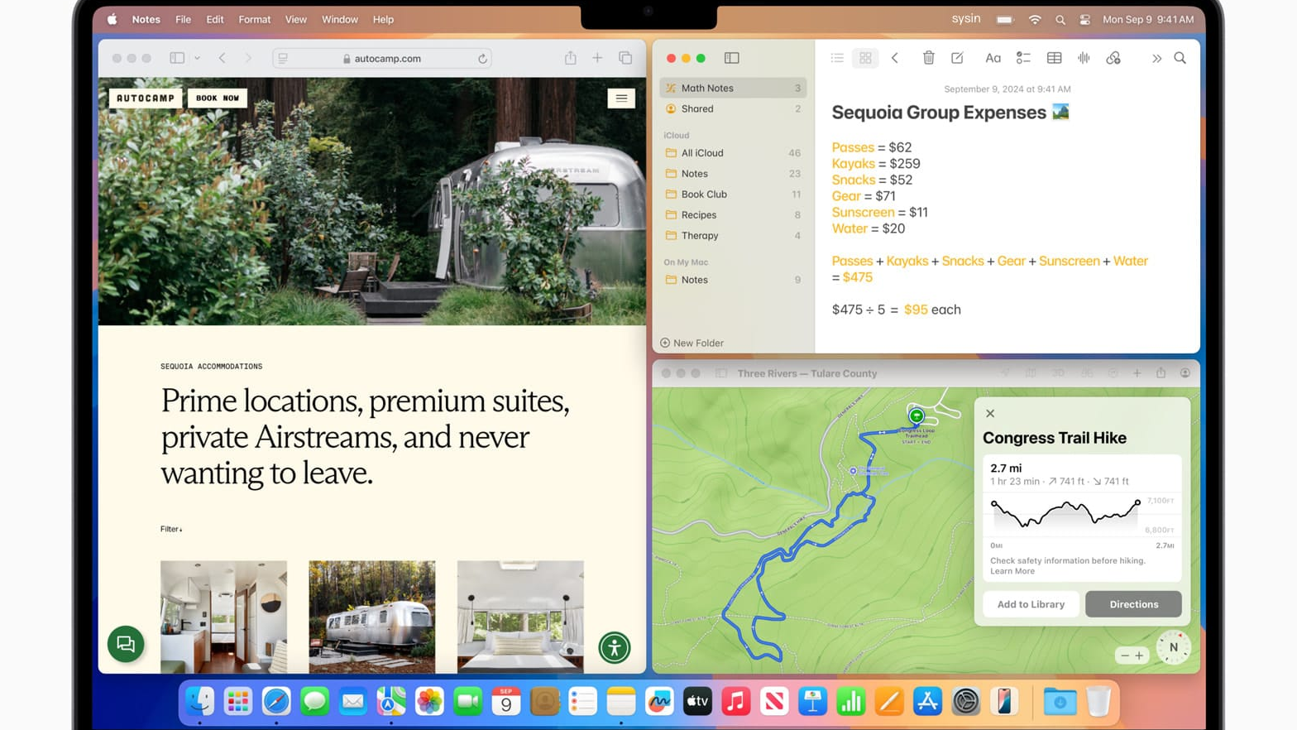This screenshot has width=1297, height=730.
Task: Open the Safari page reader icon
Action: point(283,59)
